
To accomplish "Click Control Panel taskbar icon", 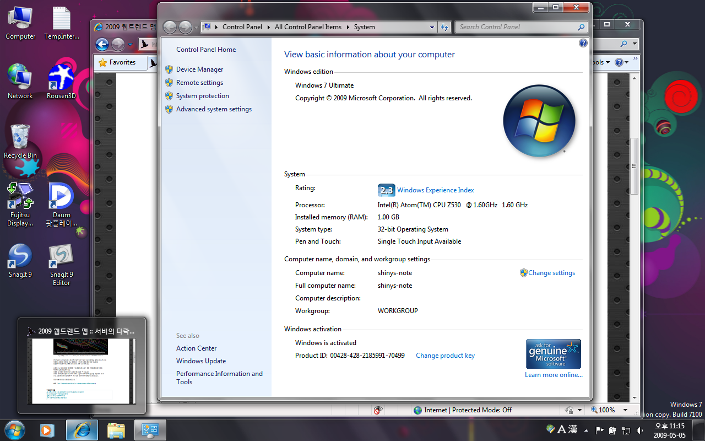I will 150,430.
